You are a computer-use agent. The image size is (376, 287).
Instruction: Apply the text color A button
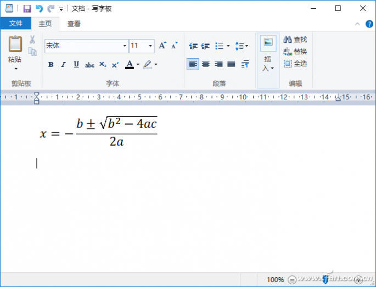[x=130, y=64]
